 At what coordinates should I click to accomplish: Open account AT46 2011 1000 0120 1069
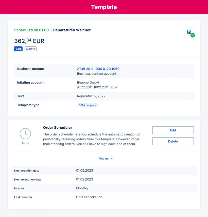[98, 69]
